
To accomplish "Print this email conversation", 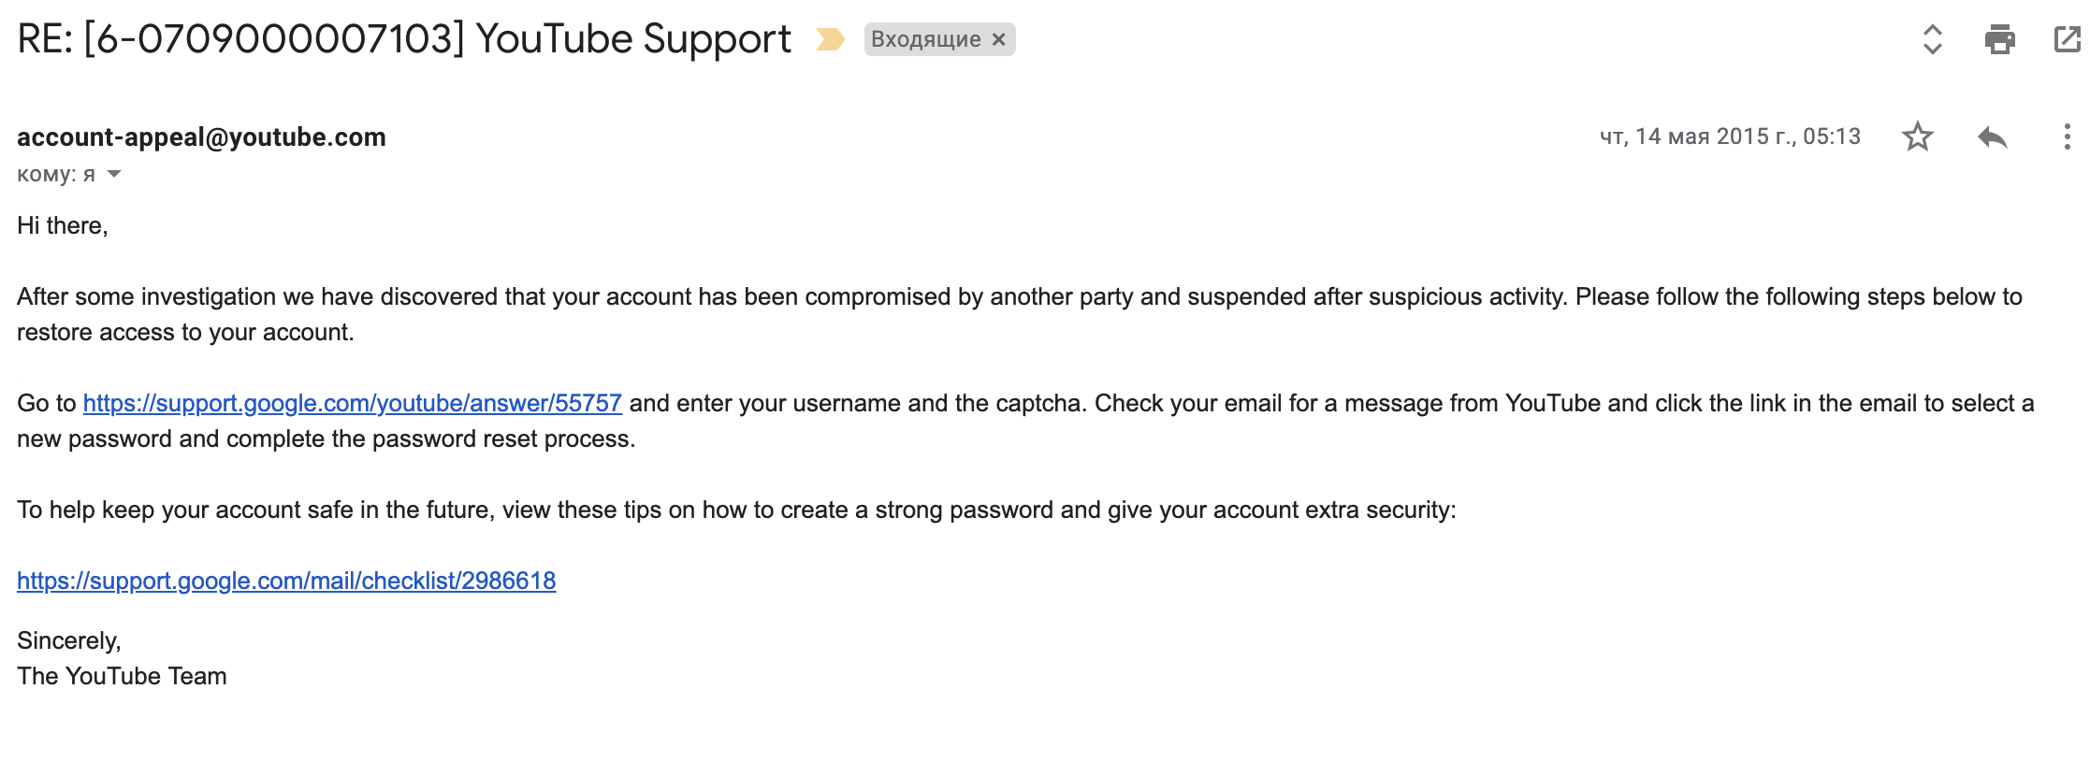I will pos(1999,39).
